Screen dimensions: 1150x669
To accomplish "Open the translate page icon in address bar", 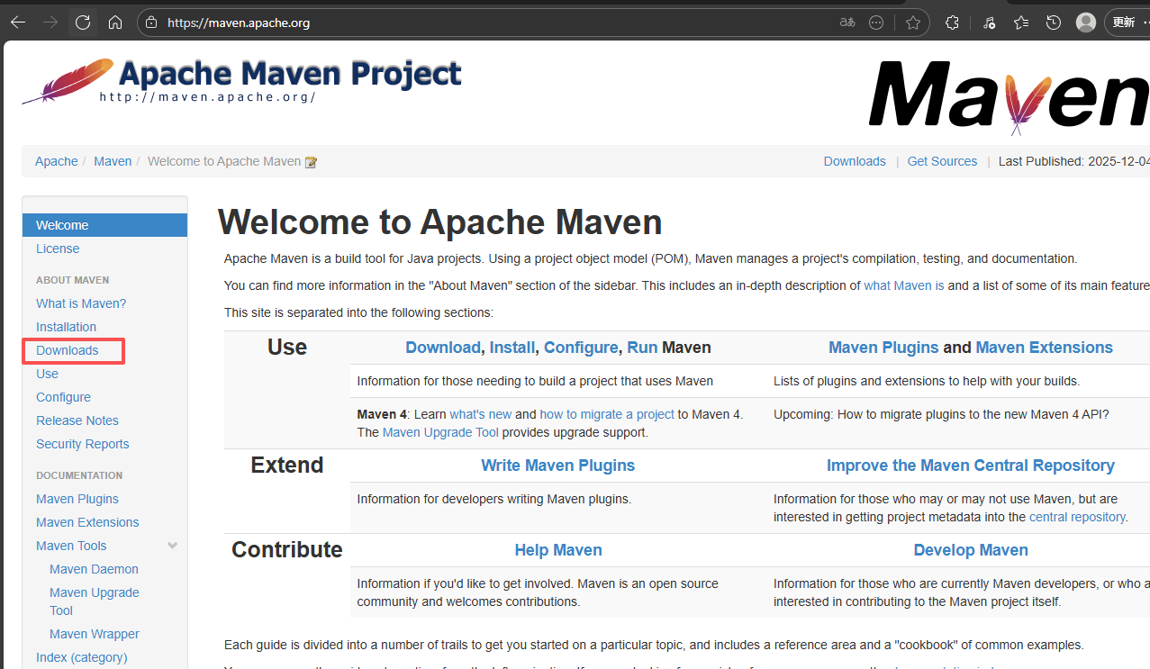I will click(x=847, y=23).
